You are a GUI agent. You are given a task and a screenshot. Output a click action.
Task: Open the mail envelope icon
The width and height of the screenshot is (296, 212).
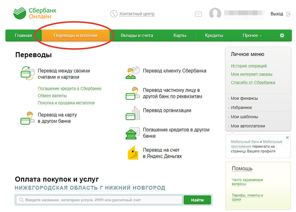198,14
